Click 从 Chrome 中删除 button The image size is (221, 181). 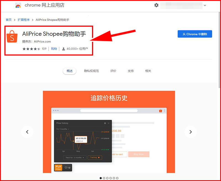tap(195, 34)
